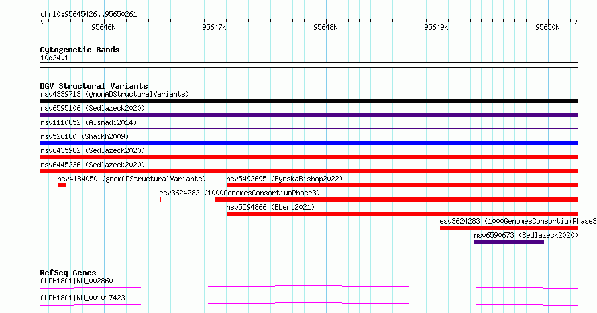Click the ALDH18A1|NM_002860 gene label
The height and width of the screenshot is (313, 597).
(x=76, y=281)
